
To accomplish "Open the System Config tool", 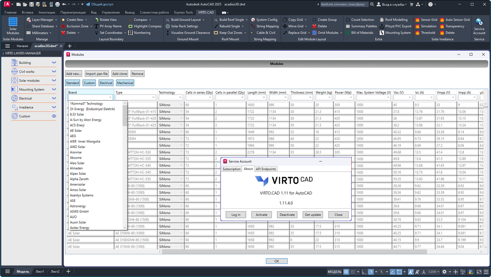I will (264, 20).
